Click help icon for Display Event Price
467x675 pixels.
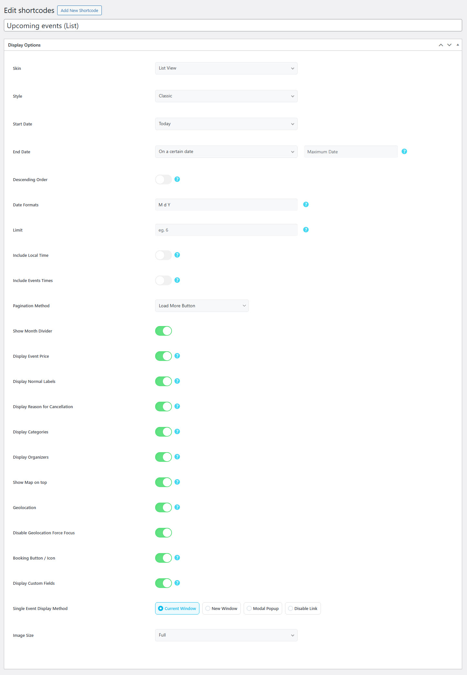point(177,356)
